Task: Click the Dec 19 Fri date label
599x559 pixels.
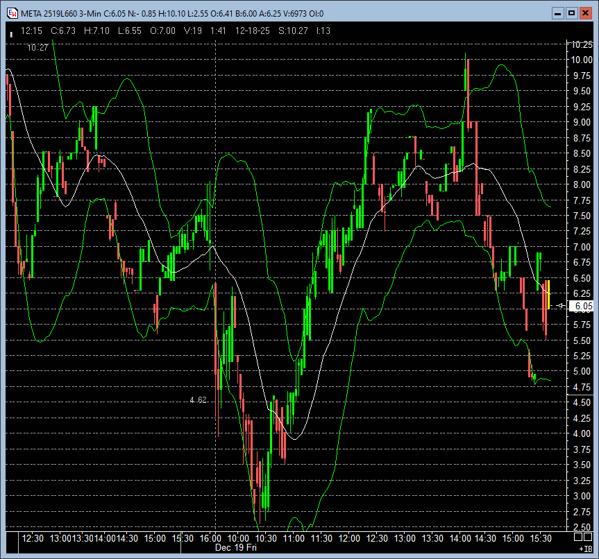Action: tap(236, 548)
